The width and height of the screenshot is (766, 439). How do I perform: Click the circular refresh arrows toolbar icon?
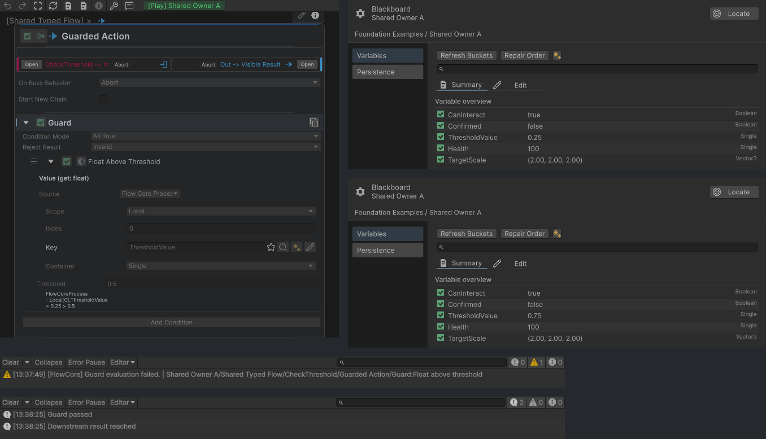pyautogui.click(x=53, y=6)
